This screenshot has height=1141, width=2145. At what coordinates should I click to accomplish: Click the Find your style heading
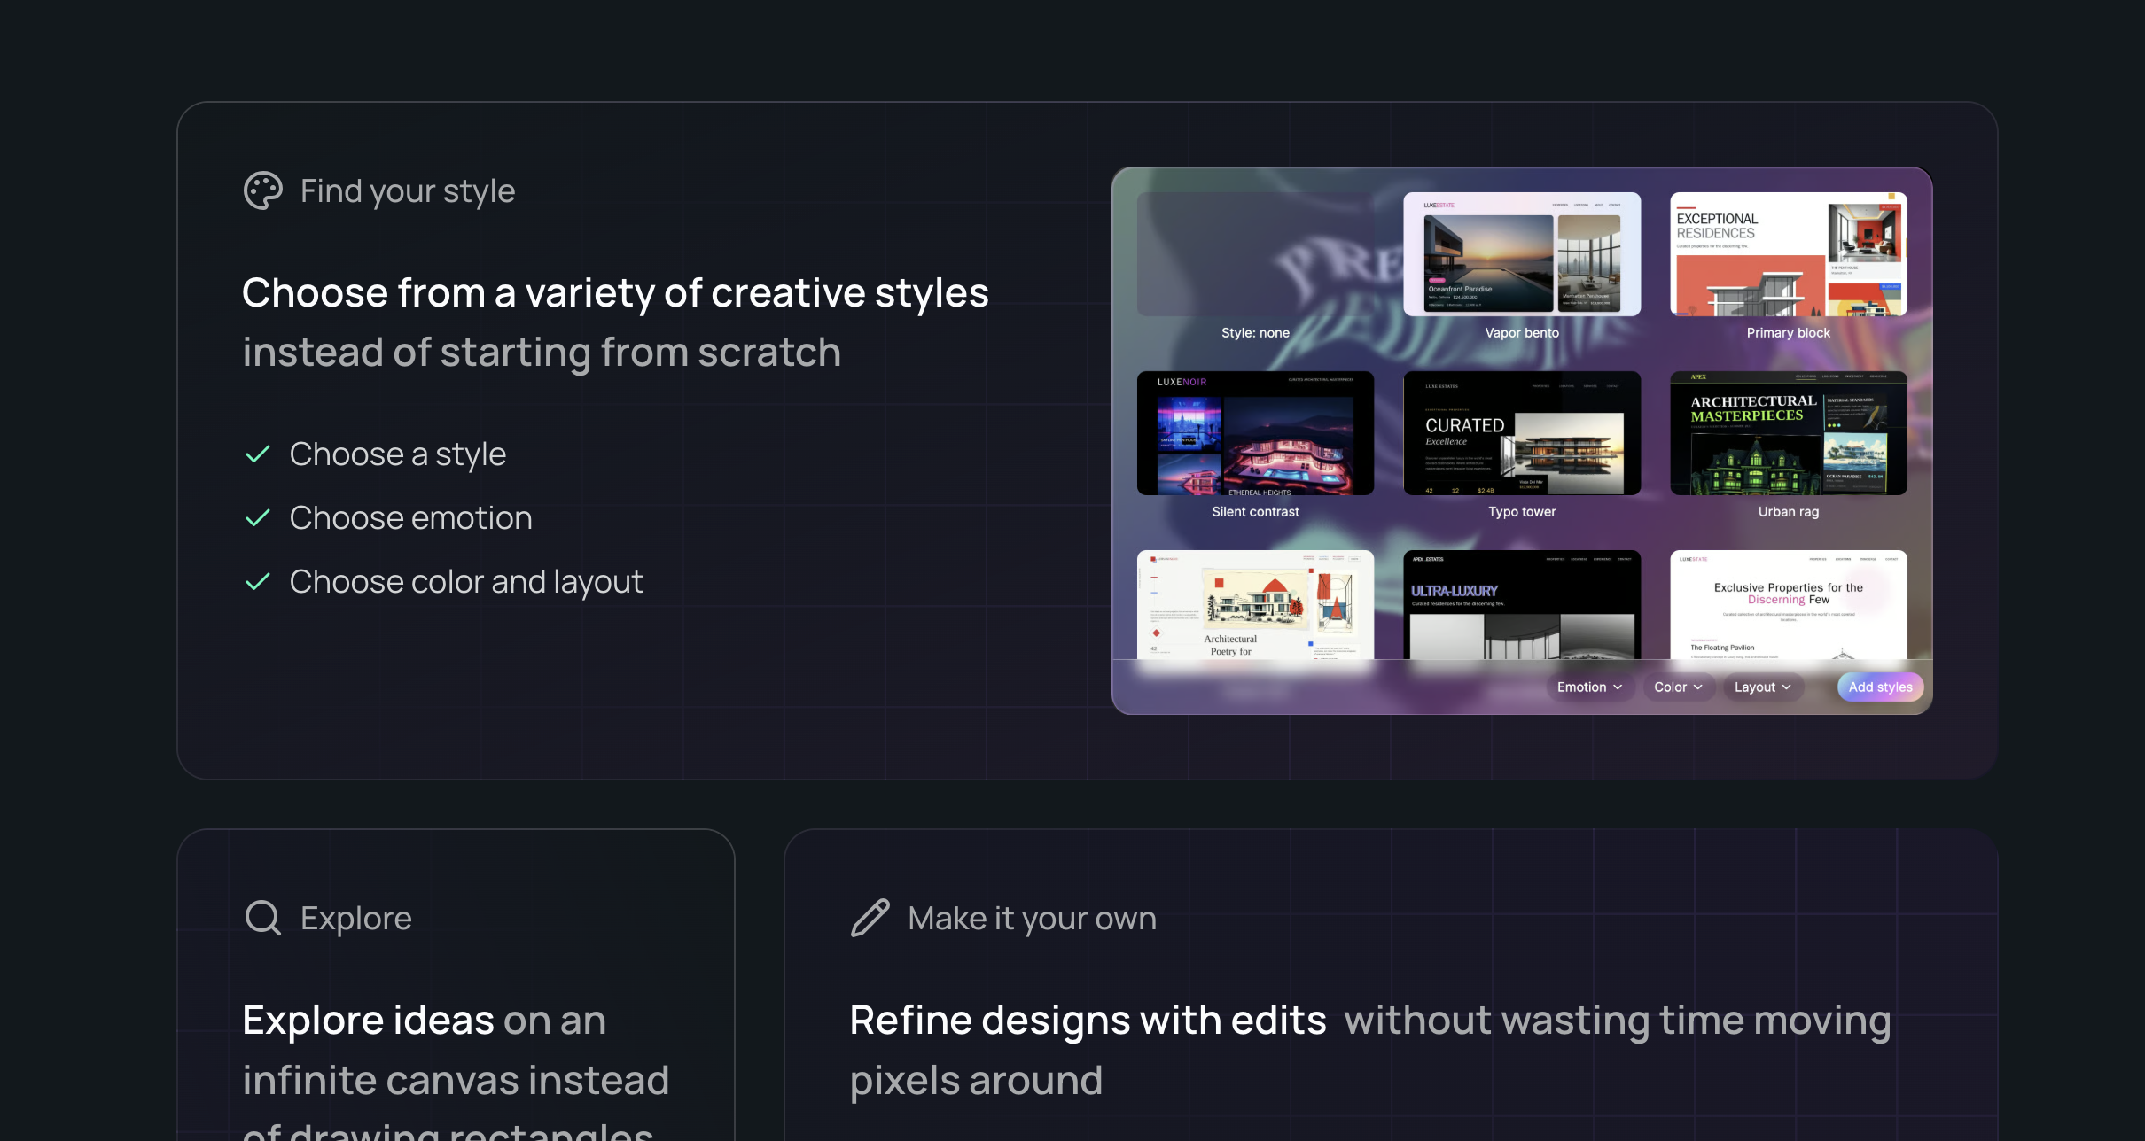pos(407,190)
